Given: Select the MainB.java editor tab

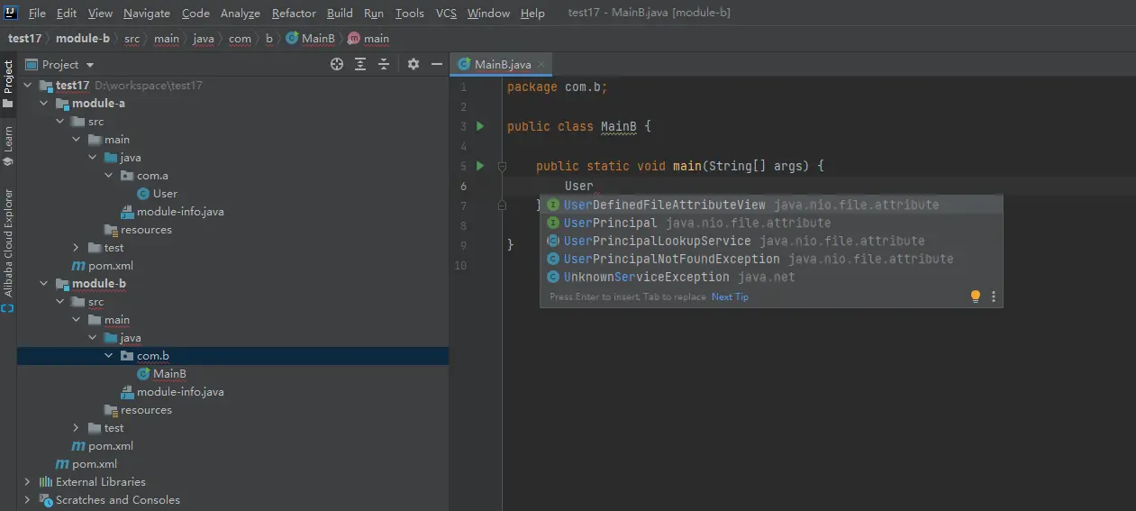Looking at the screenshot, I should [502, 64].
